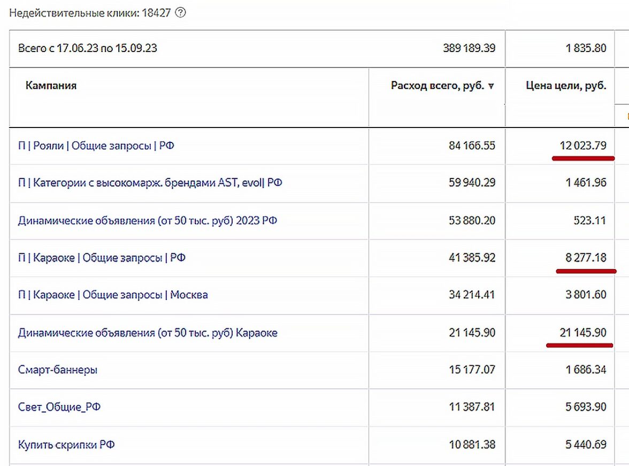
Task: Click the sort arrow in Расход всего header
Action: pos(492,86)
